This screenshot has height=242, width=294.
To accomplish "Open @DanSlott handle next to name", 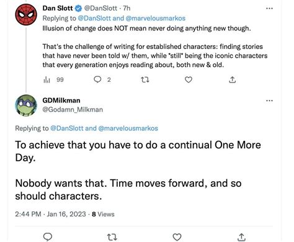I will (100, 8).
